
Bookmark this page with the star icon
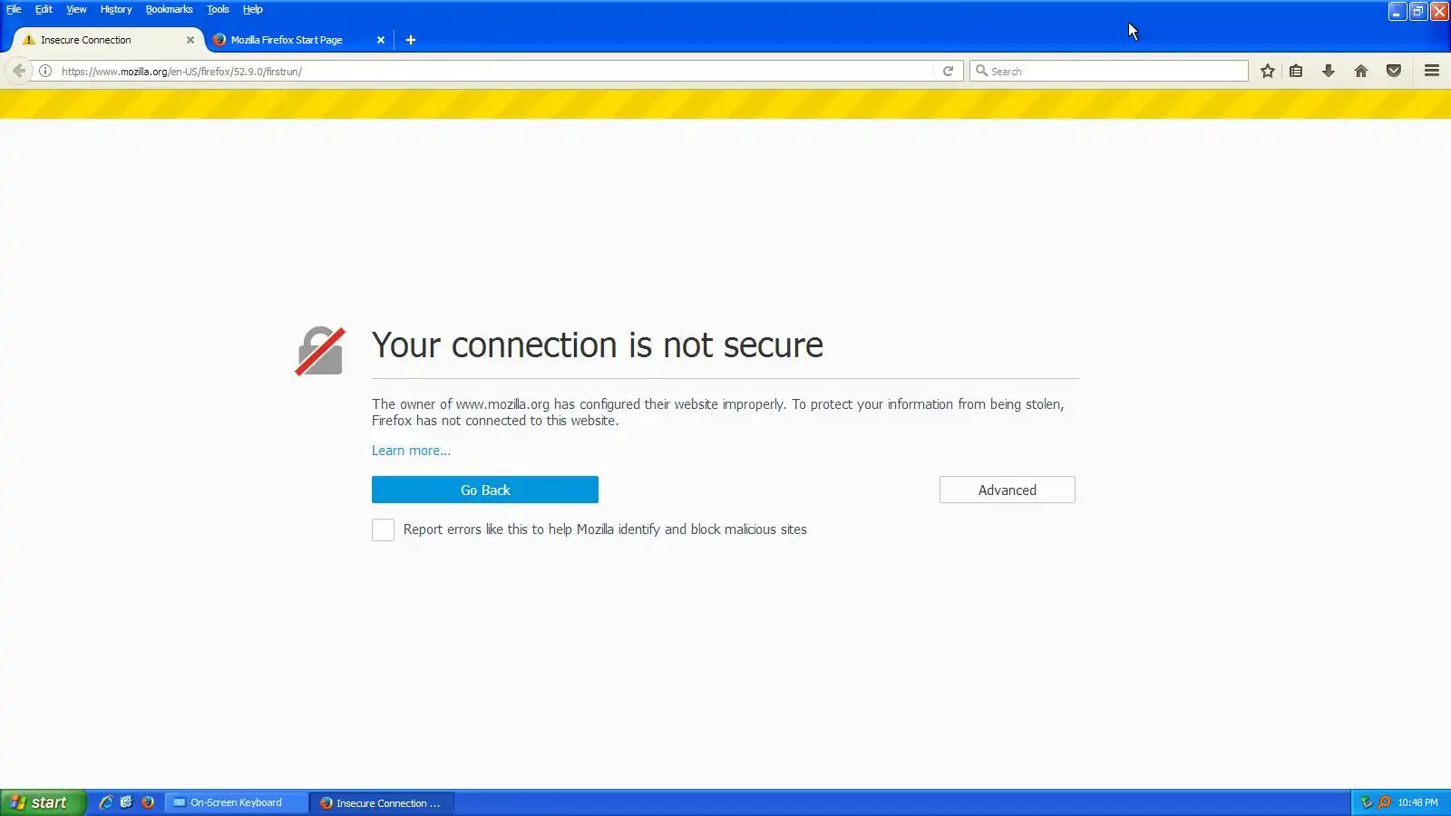point(1268,71)
